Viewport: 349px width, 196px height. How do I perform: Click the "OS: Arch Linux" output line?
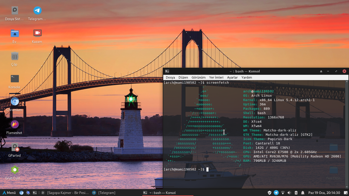point(258,96)
